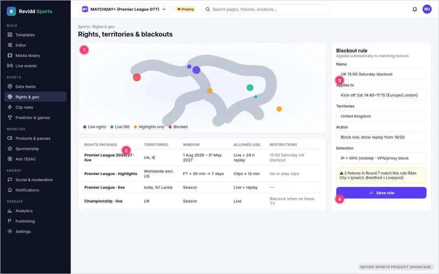Click Rights & geo breadcrumb
This screenshot has width=439, height=274.
(103, 27)
